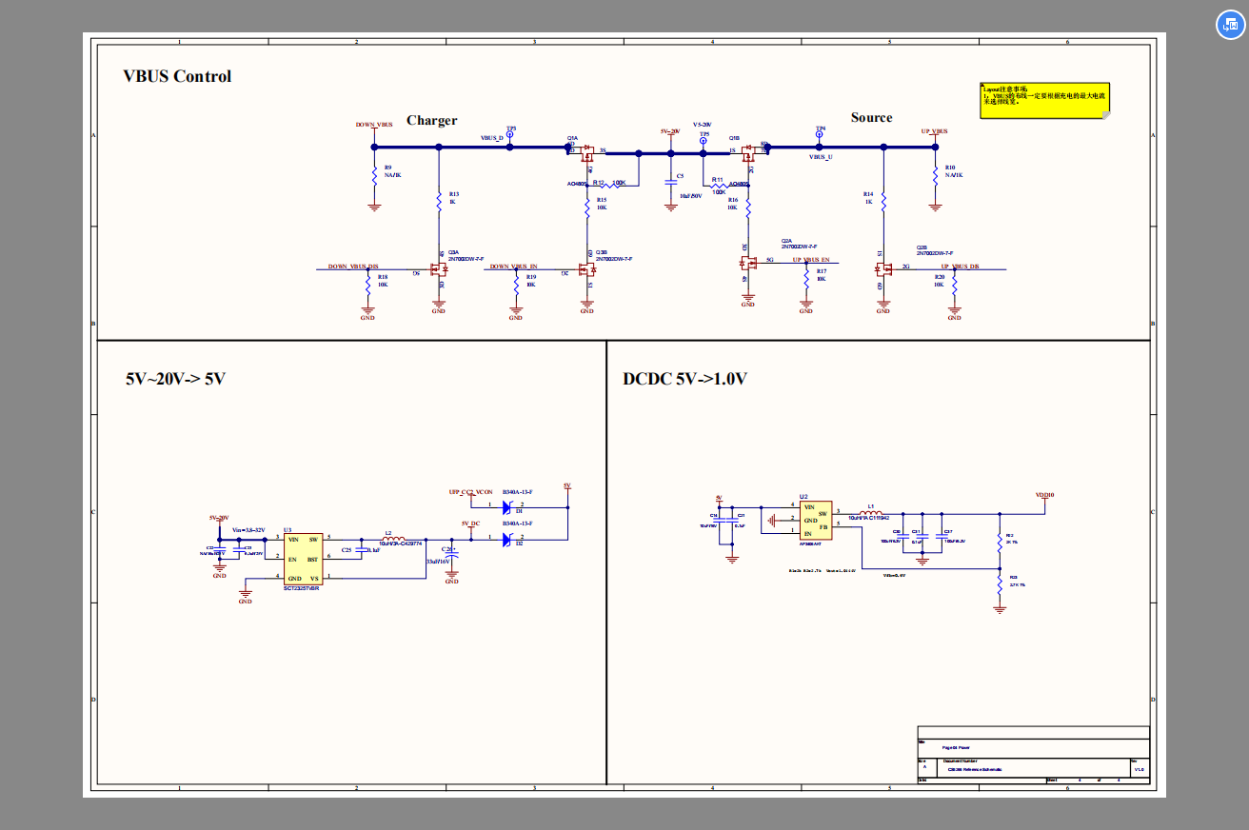Click the Q2B MOSFET symbol
The image size is (1249, 830).
point(883,268)
